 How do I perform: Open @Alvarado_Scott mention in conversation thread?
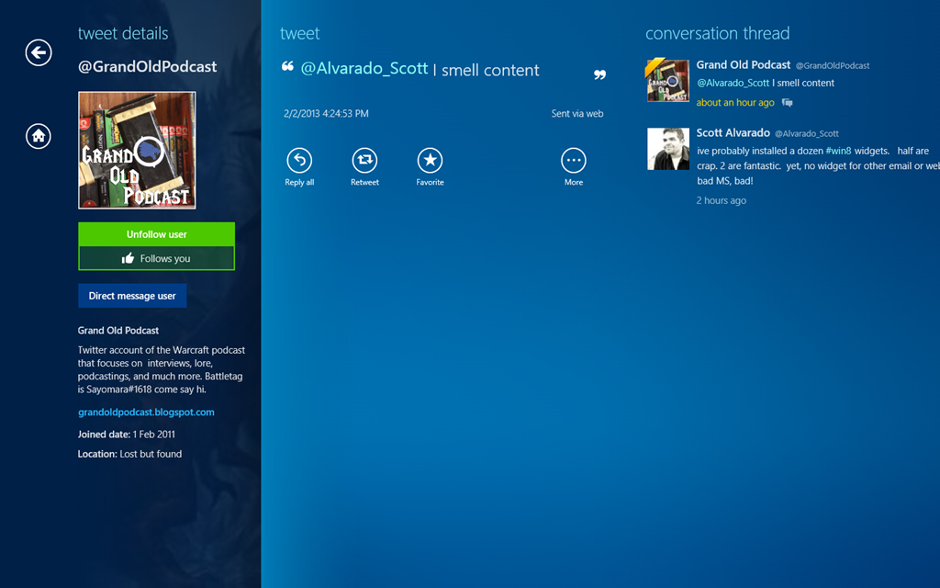click(x=733, y=83)
